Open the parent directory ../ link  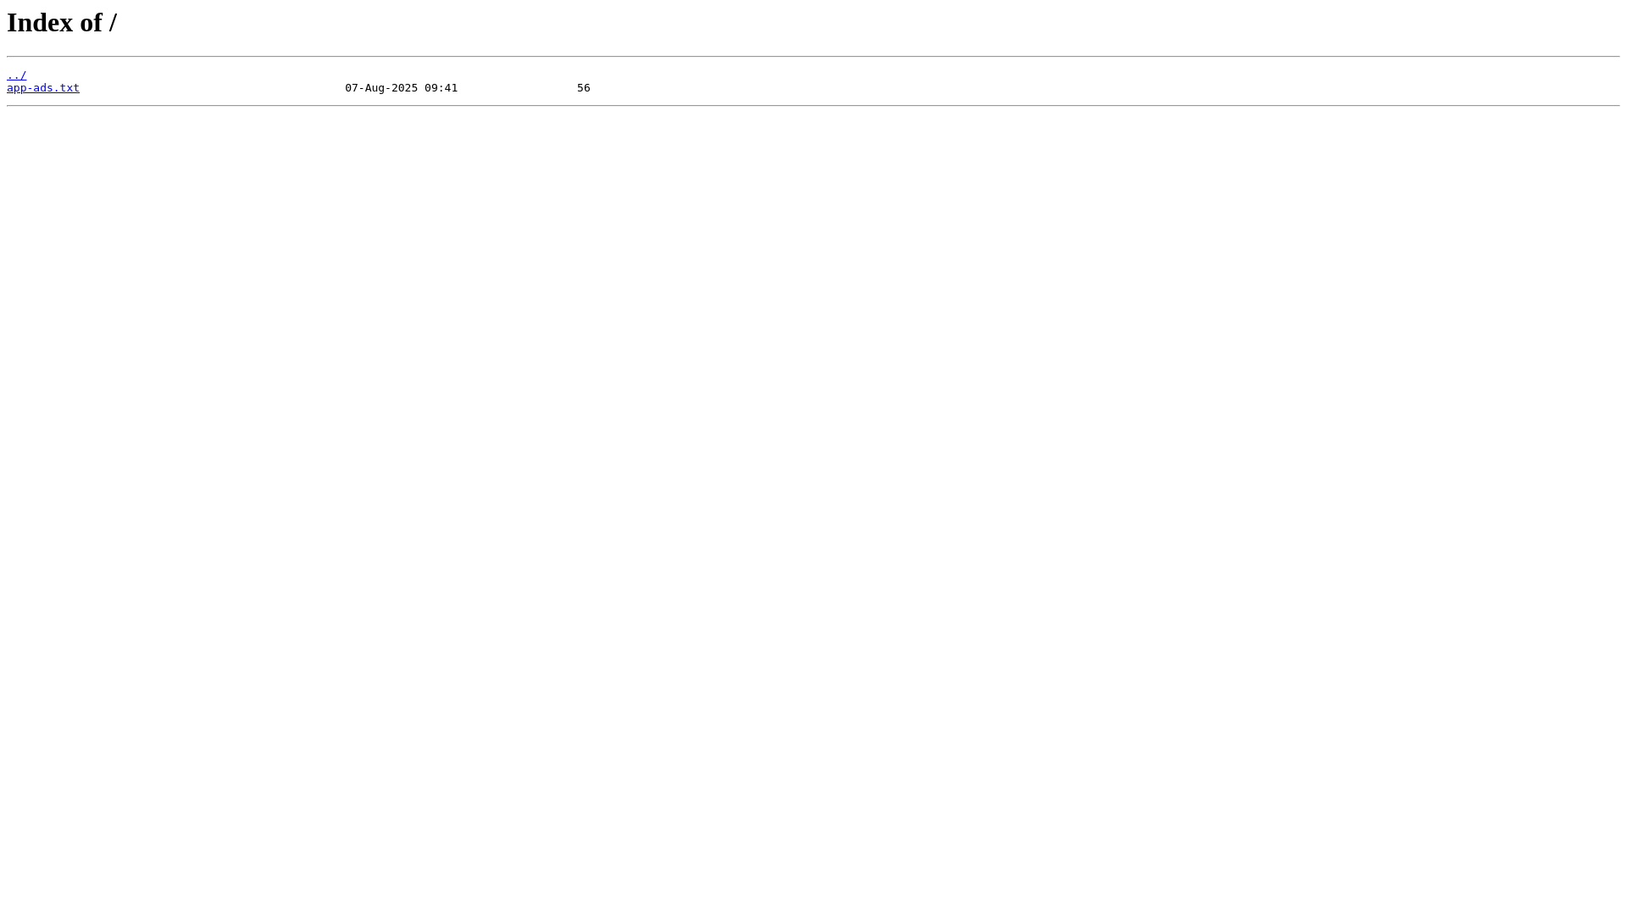tap(16, 75)
